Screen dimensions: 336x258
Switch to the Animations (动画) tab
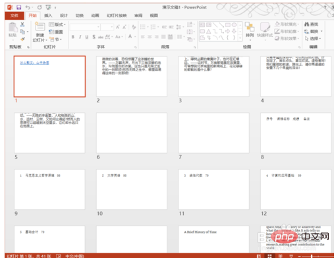(x=95, y=15)
